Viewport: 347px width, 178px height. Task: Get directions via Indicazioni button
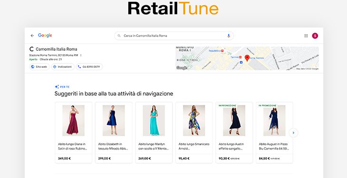63,67
